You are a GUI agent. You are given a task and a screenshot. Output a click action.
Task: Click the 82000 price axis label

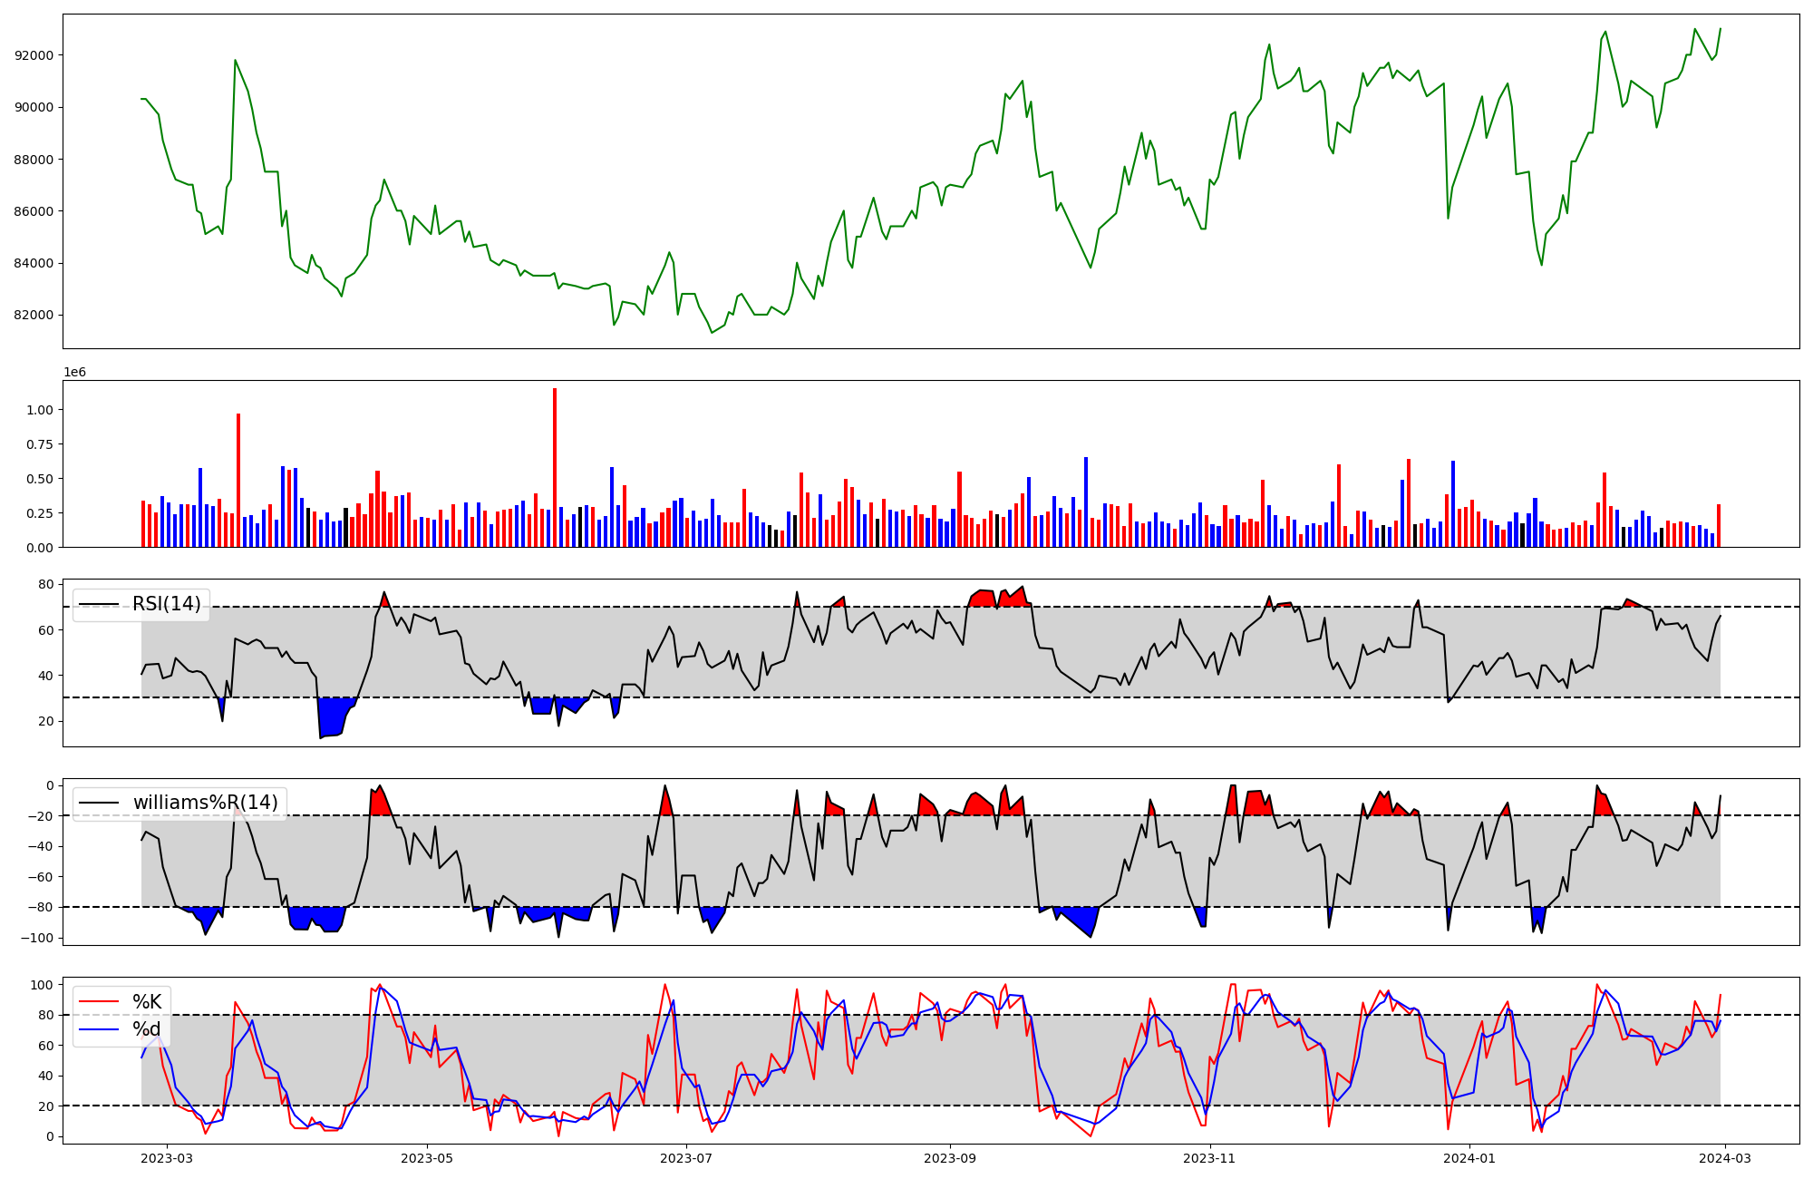click(x=34, y=316)
